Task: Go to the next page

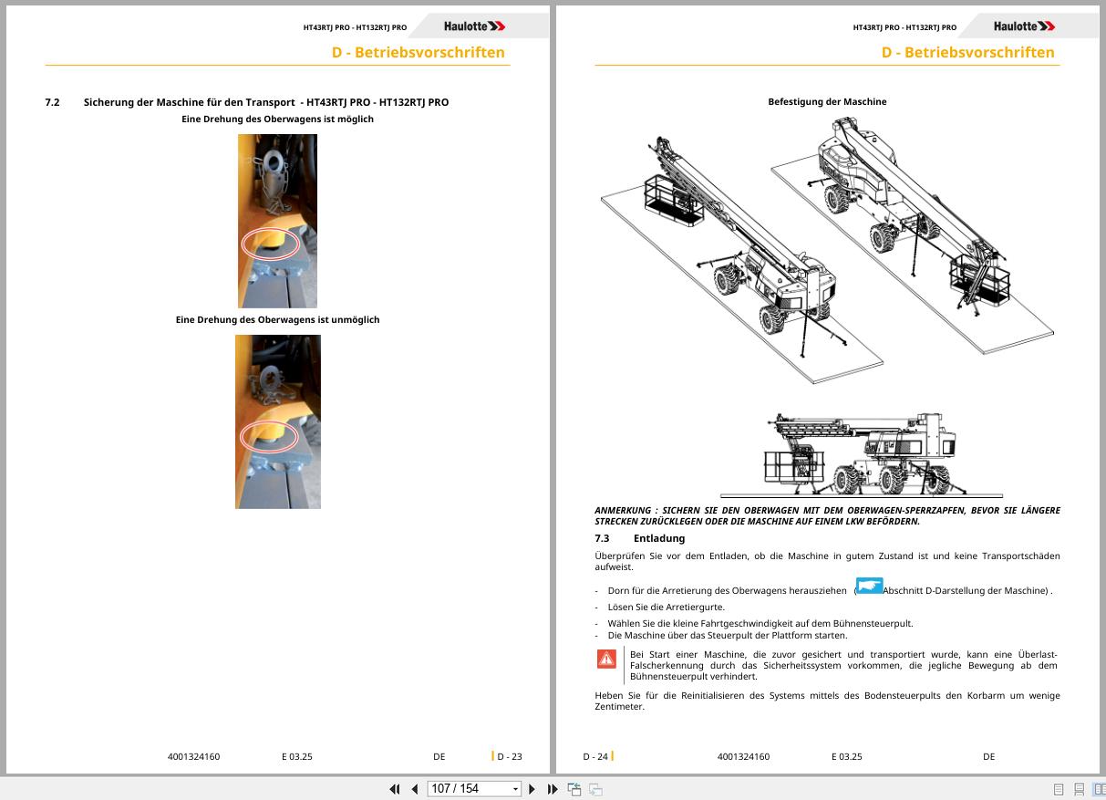Action: click(x=532, y=789)
